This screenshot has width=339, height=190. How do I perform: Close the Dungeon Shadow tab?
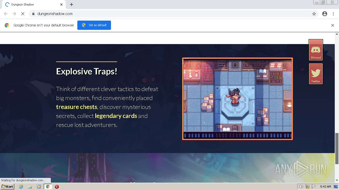[x=61, y=4]
